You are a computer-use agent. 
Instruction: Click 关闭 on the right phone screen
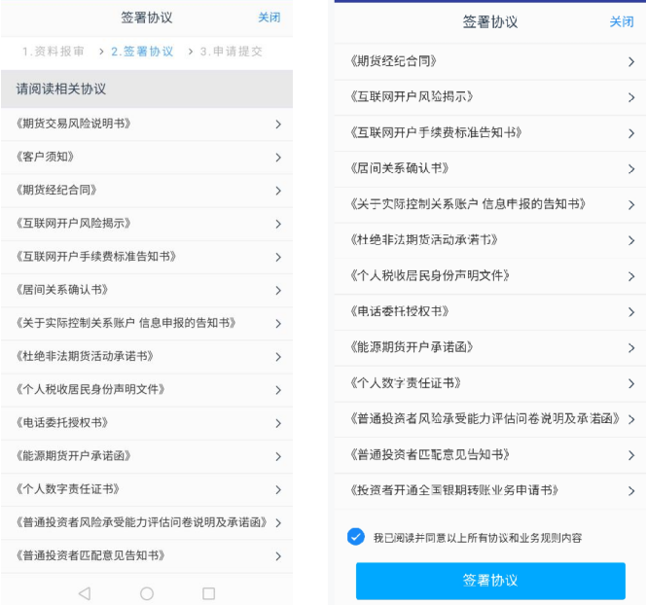(621, 21)
